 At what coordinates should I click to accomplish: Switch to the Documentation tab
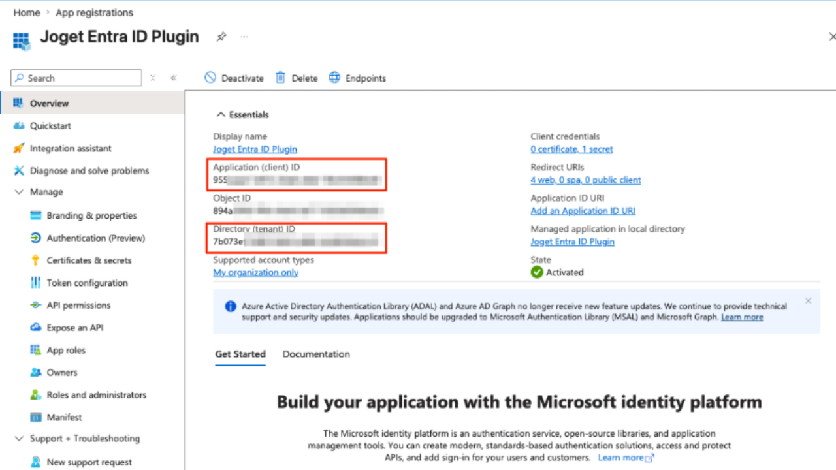(316, 354)
